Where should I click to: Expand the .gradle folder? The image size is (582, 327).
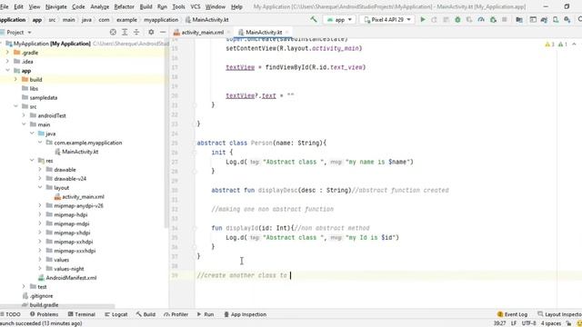coord(7,53)
